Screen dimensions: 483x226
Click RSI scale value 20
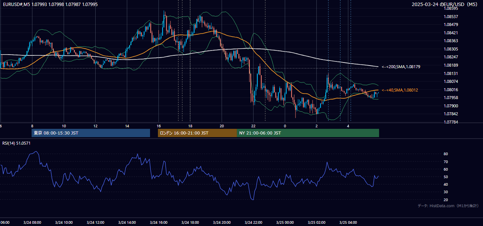446,200
